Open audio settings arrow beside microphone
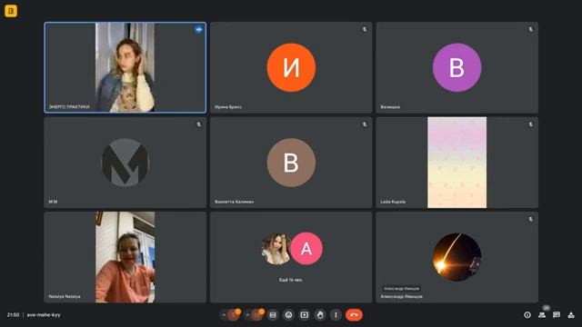The width and height of the screenshot is (582, 327). click(x=224, y=315)
